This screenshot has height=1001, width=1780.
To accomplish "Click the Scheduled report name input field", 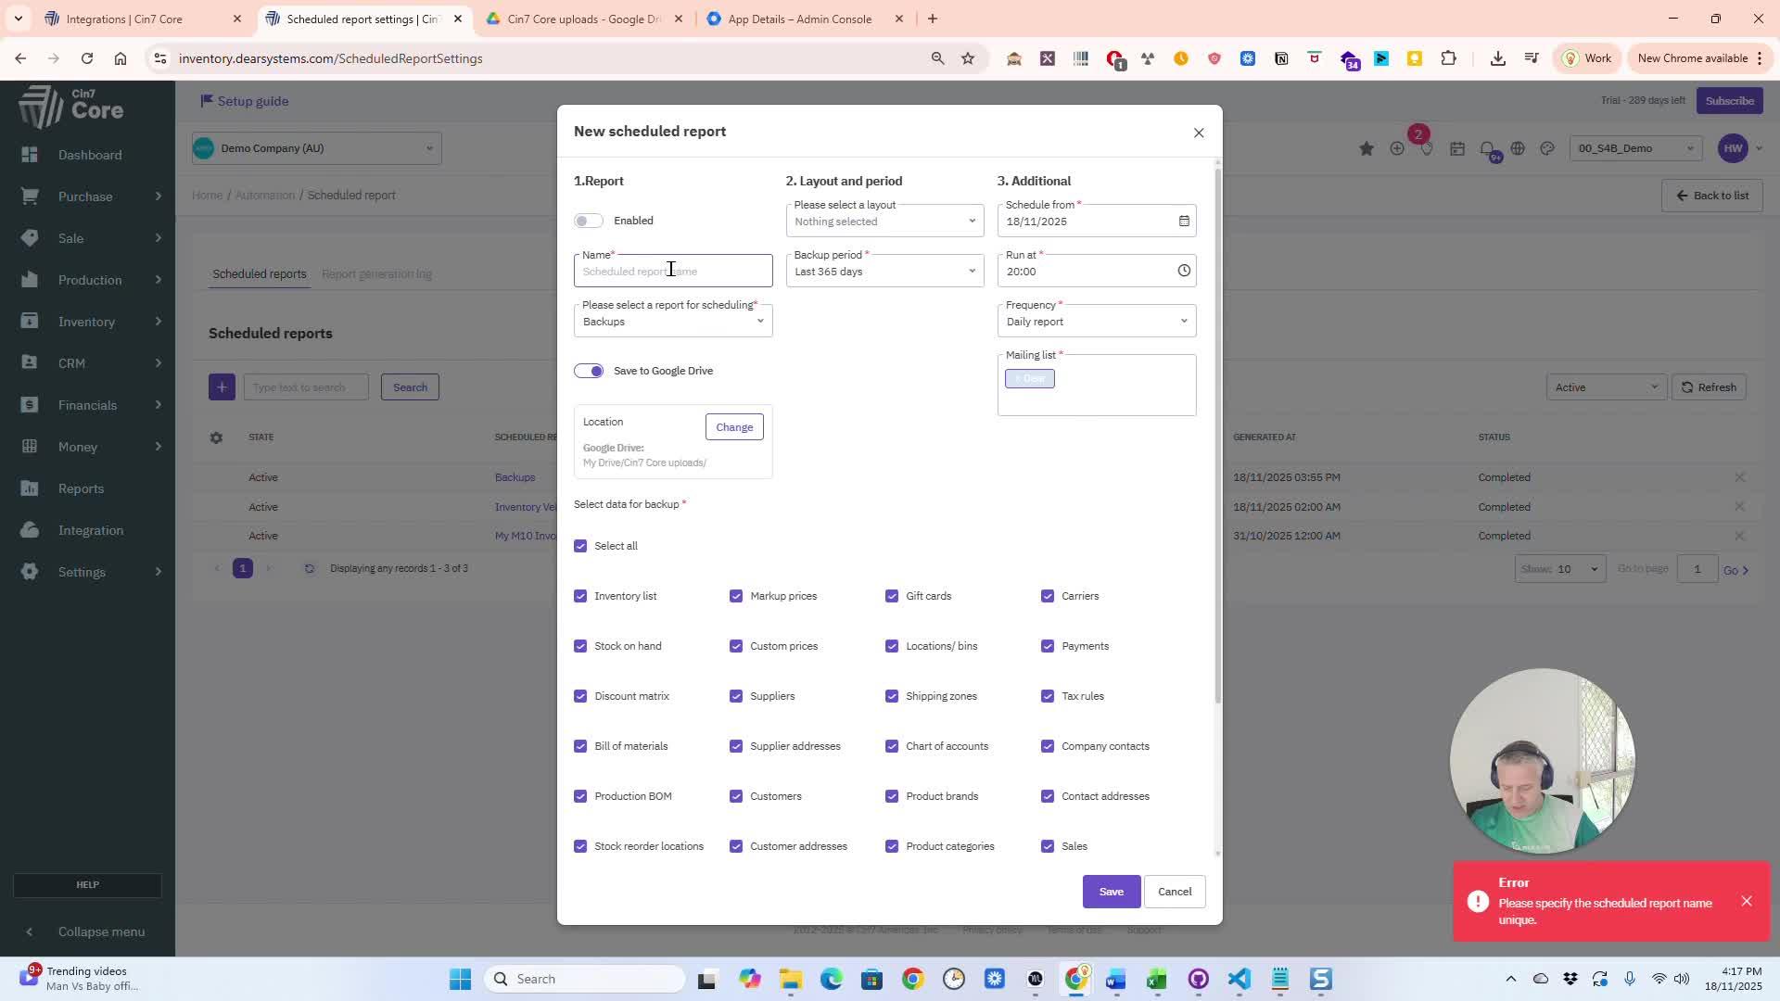I will pos(673,272).
